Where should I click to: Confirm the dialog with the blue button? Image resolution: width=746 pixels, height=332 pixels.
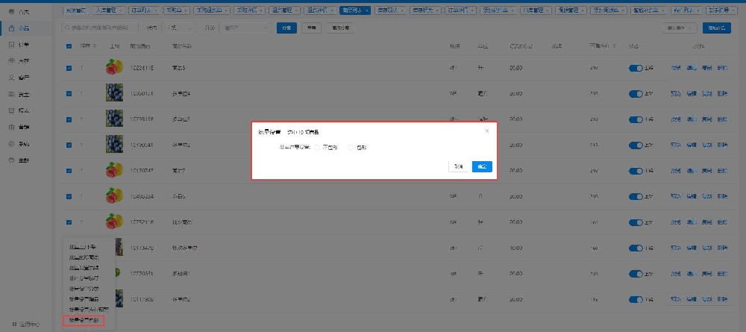pos(482,166)
